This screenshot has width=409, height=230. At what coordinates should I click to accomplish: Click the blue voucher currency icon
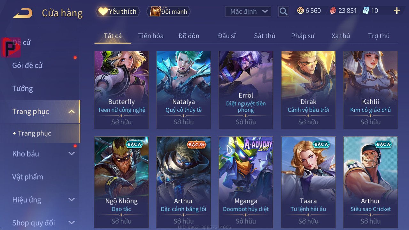366,11
